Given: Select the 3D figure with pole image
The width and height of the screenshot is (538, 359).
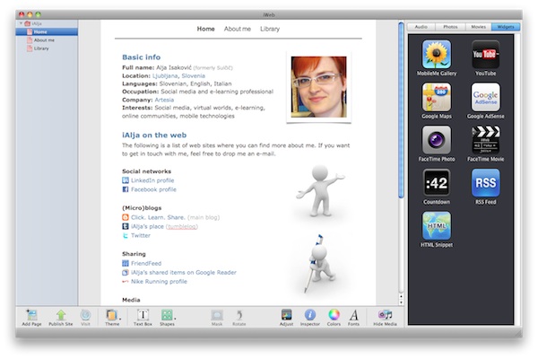Looking at the screenshot, I should coord(318,264).
